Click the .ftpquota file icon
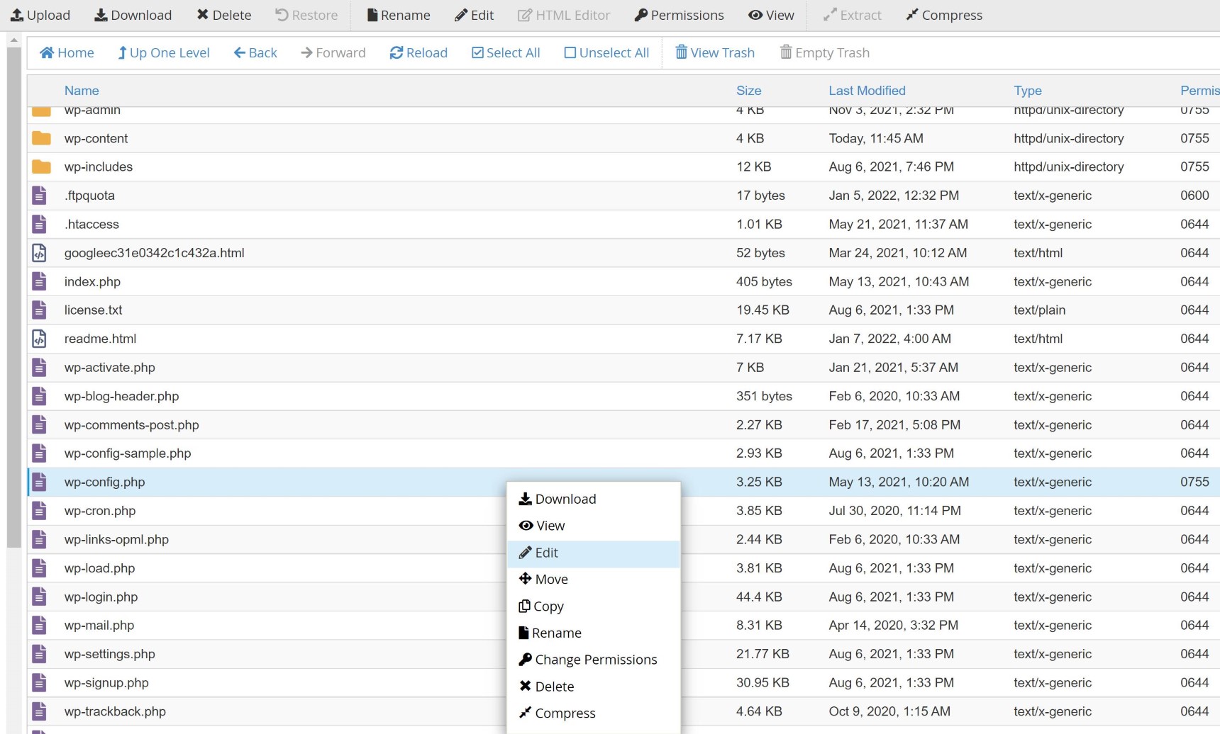 click(x=39, y=196)
